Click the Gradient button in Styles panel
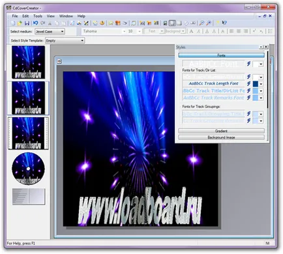This screenshot has height=254, width=283. 221,131
